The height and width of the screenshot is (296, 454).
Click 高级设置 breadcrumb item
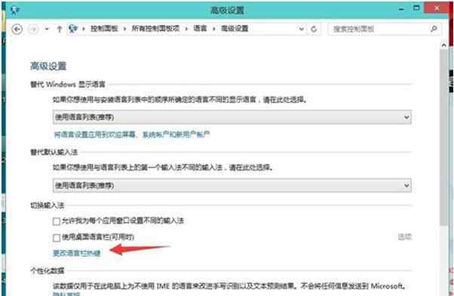coord(235,29)
